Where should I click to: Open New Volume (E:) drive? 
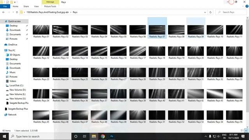click(x=18, y=94)
